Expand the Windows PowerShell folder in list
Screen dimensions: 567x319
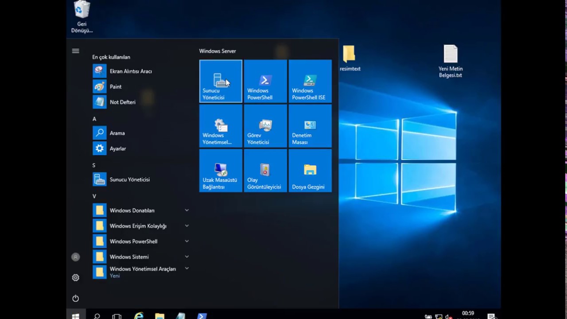(x=141, y=241)
